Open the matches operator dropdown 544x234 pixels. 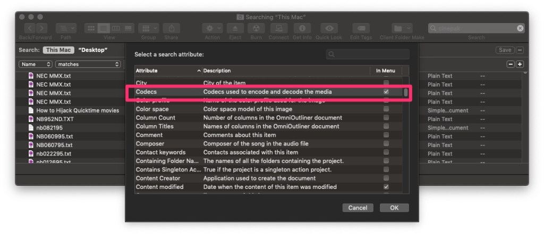click(x=88, y=64)
